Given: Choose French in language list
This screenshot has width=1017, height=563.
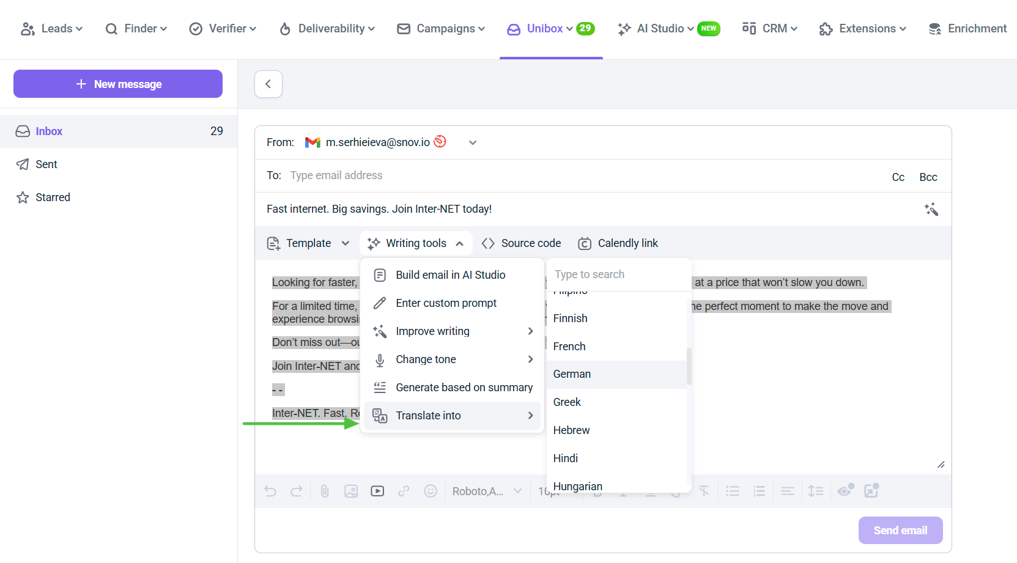Looking at the screenshot, I should [616, 347].
